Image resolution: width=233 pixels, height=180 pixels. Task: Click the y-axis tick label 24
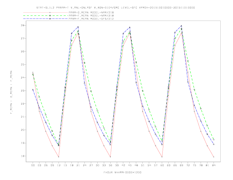(23, 78)
